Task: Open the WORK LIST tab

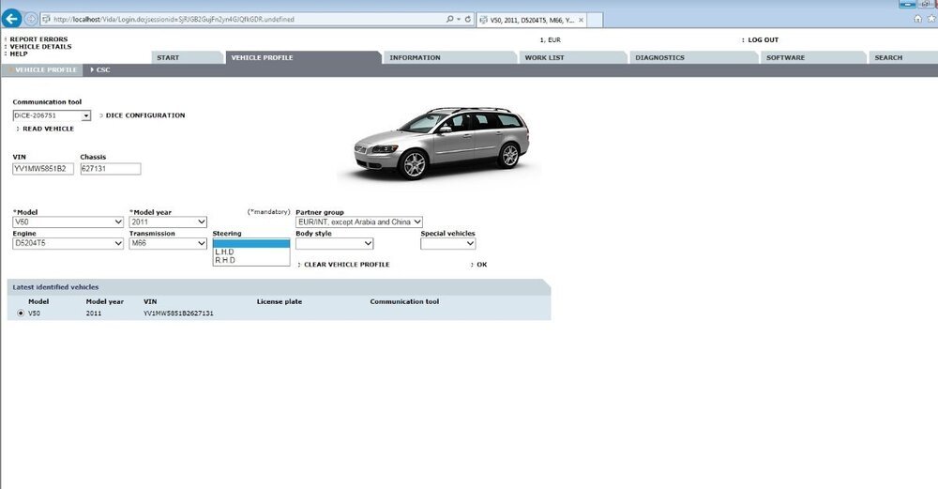Action: pyautogui.click(x=572, y=57)
